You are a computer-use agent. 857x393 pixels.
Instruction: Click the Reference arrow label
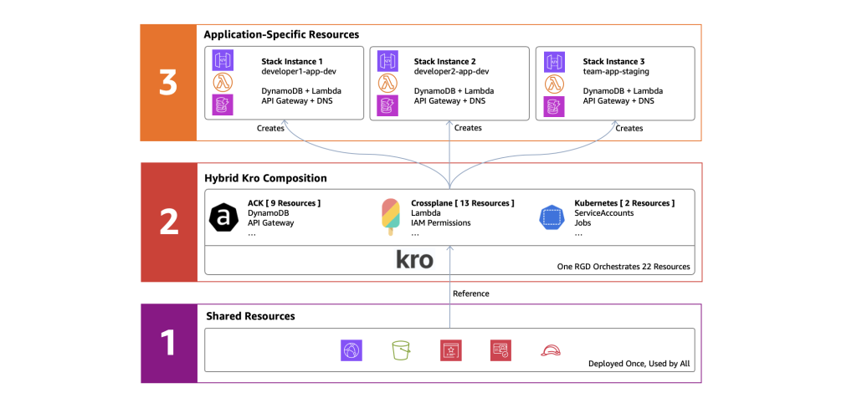point(471,293)
